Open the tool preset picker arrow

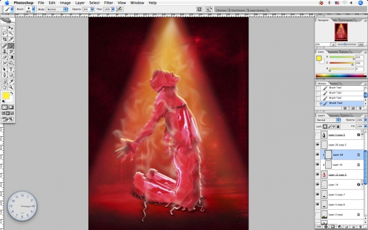coord(12,9)
